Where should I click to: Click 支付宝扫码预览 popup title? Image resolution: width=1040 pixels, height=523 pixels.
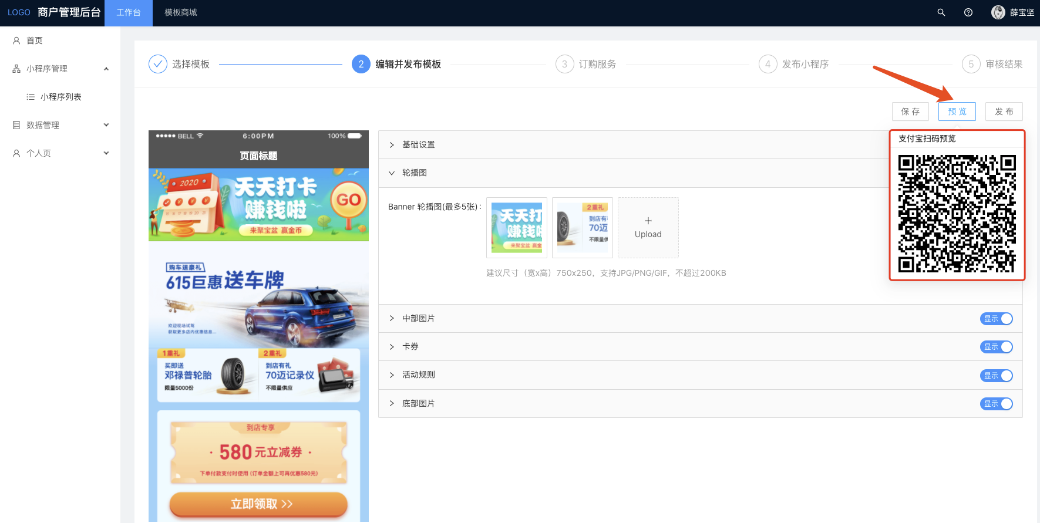coord(927,139)
